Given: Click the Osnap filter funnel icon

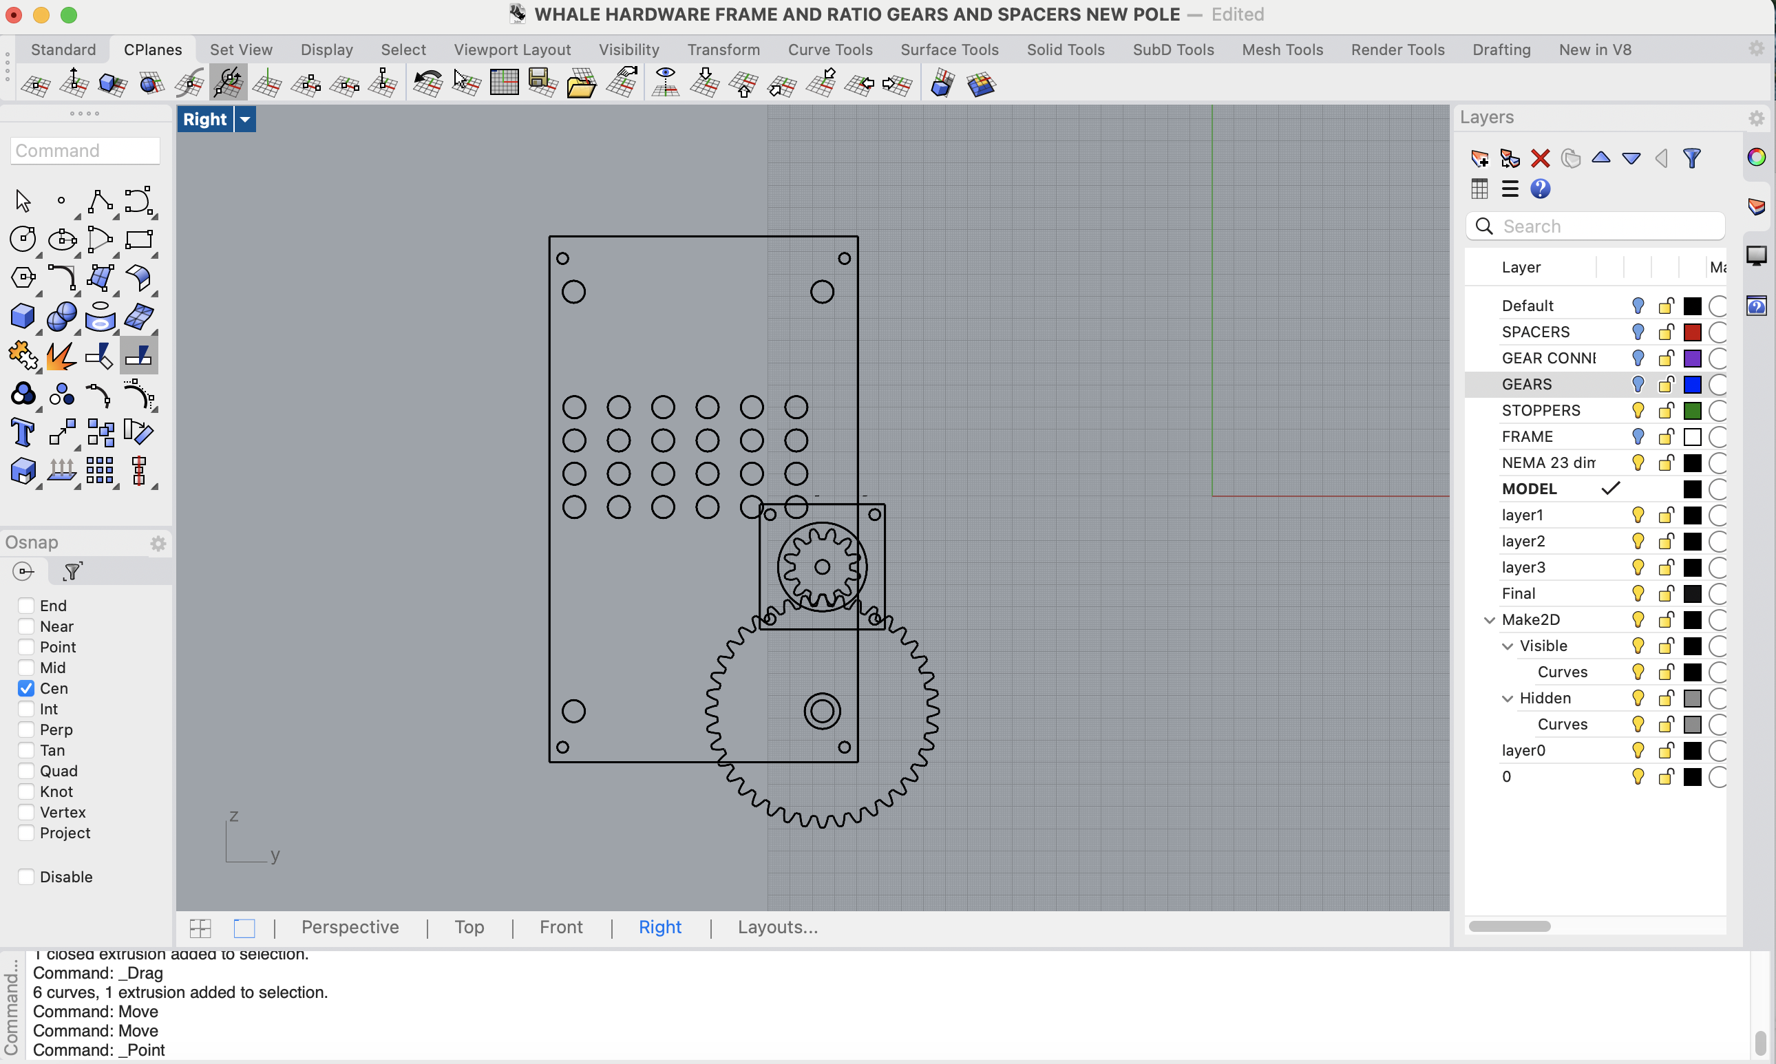Looking at the screenshot, I should [72, 571].
